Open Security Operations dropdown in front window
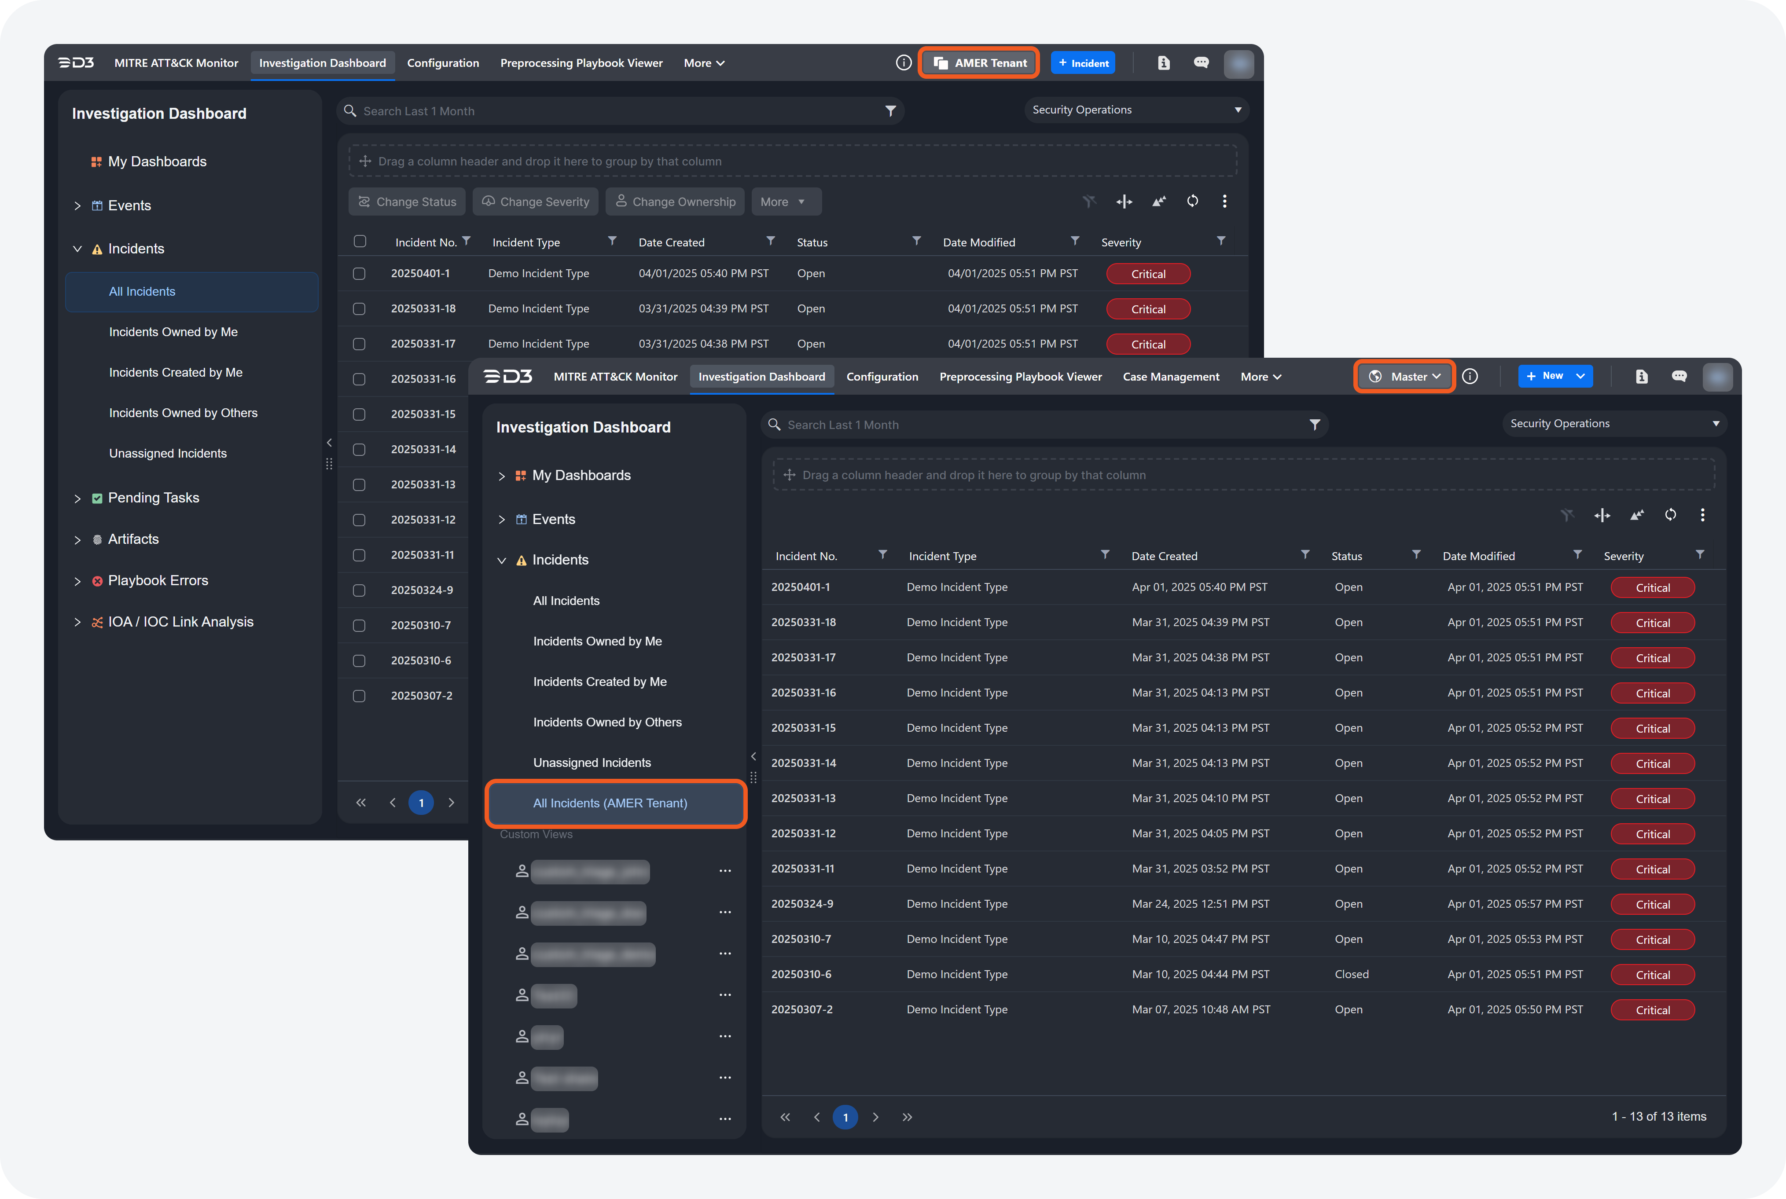The height and width of the screenshot is (1199, 1786). coord(1614,424)
